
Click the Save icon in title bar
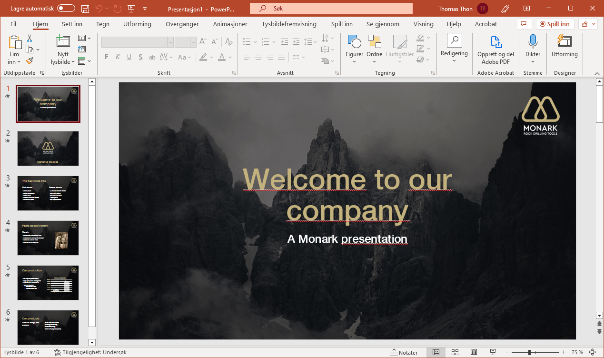[85, 9]
